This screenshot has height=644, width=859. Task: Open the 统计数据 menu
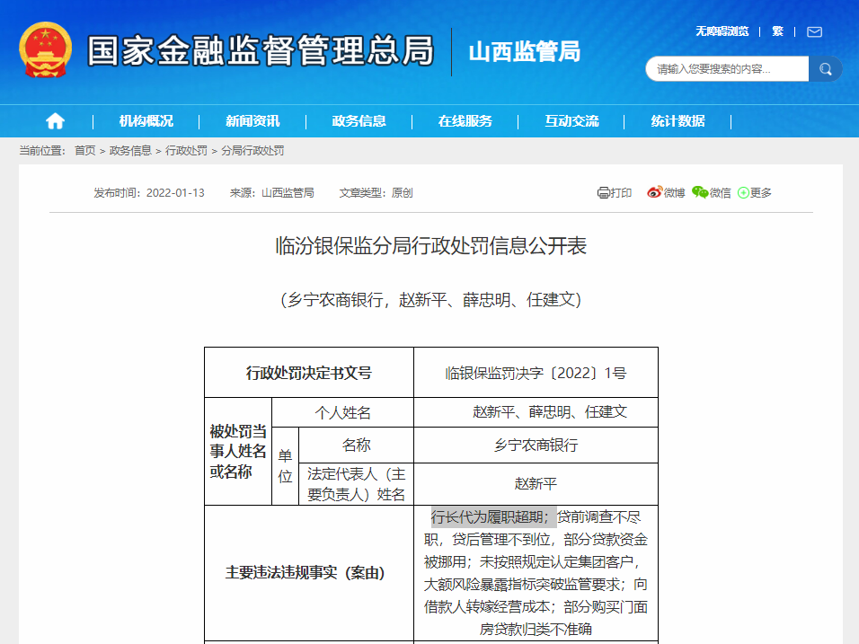click(x=677, y=121)
